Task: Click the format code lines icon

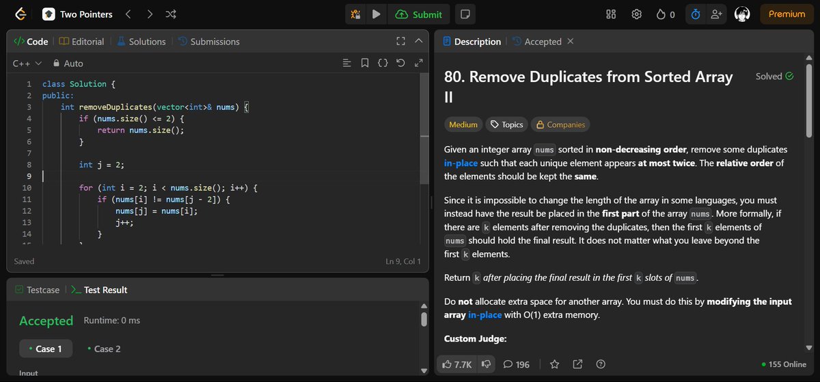Action: pos(347,64)
